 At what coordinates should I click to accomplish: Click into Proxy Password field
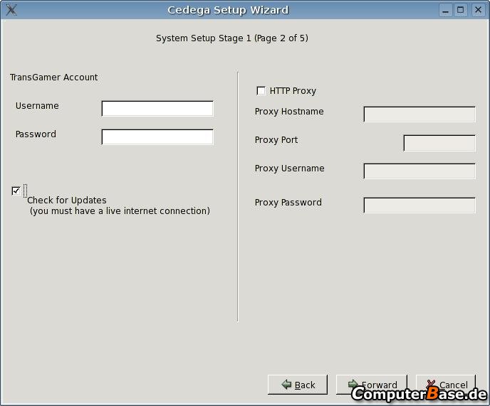pyautogui.click(x=419, y=205)
